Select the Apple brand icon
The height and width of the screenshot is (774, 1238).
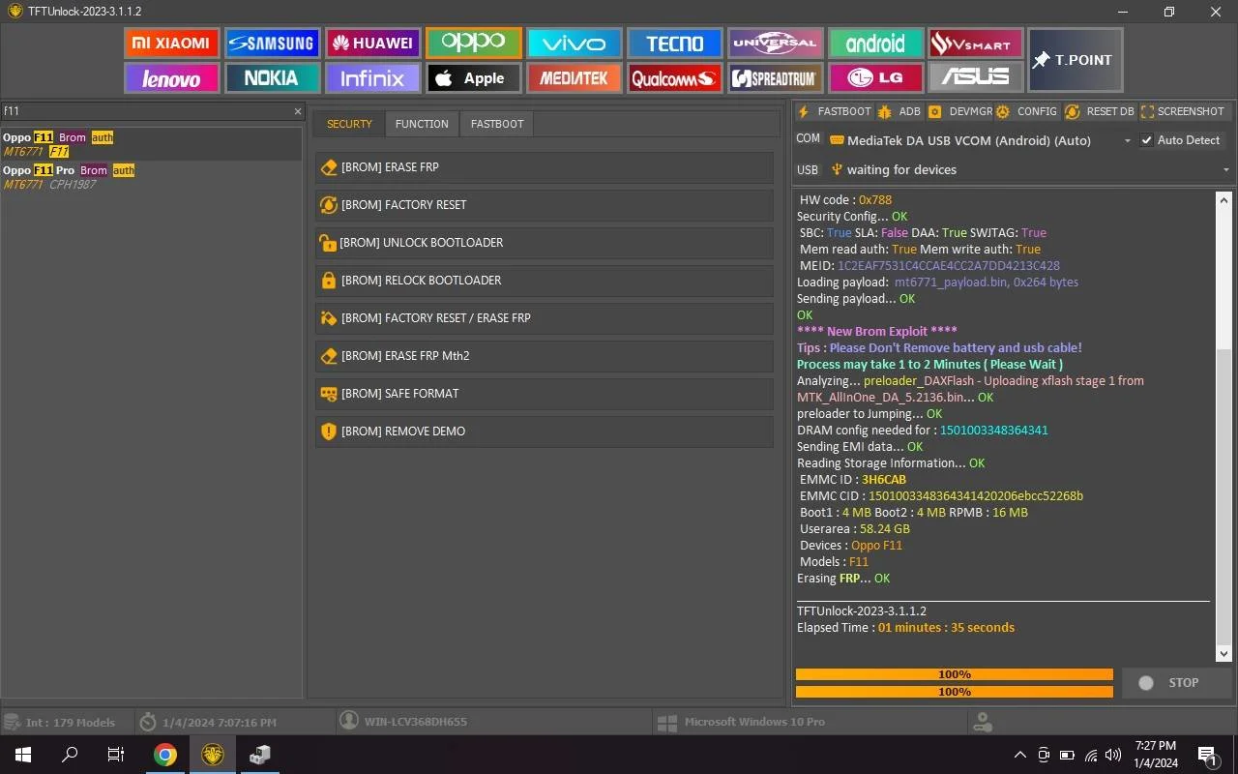473,77
